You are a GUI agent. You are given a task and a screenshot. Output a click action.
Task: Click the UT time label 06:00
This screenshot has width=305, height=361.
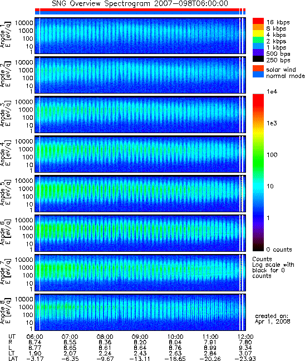pyautogui.click(x=35, y=336)
